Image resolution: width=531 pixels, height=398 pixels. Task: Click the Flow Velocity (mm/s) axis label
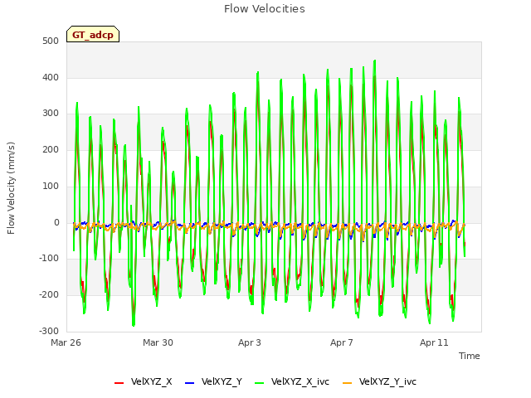pyautogui.click(x=11, y=188)
